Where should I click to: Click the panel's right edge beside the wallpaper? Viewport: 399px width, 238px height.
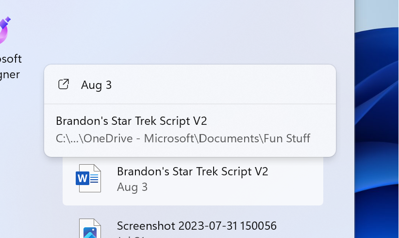tap(353, 121)
